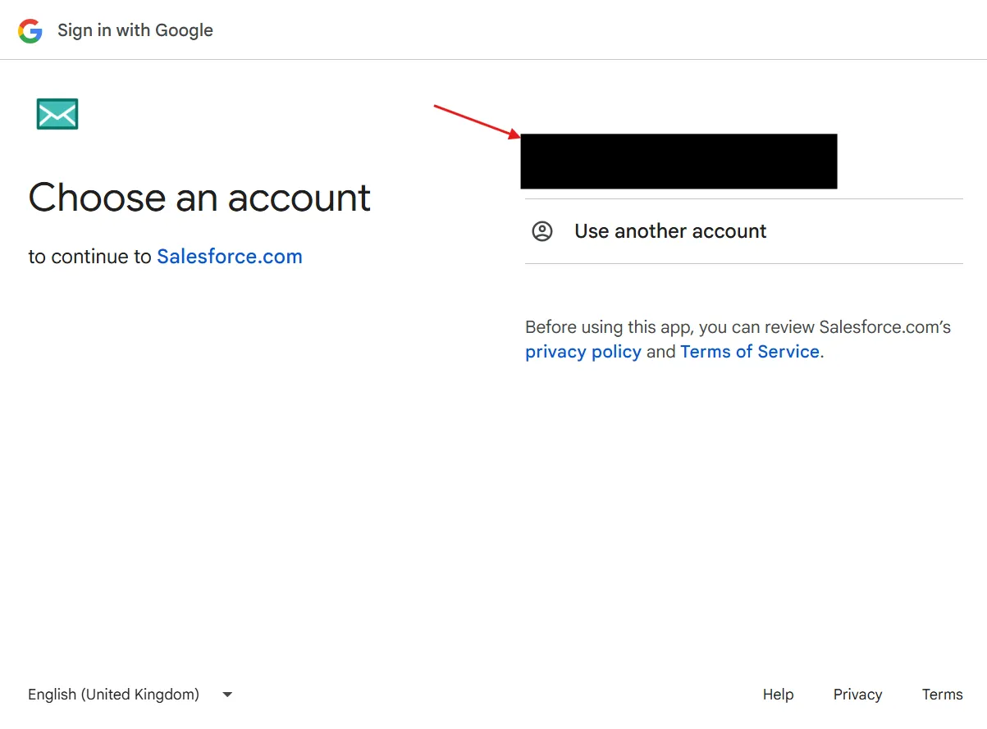
Task: Click the word 'and' between policy links
Action: coord(660,352)
